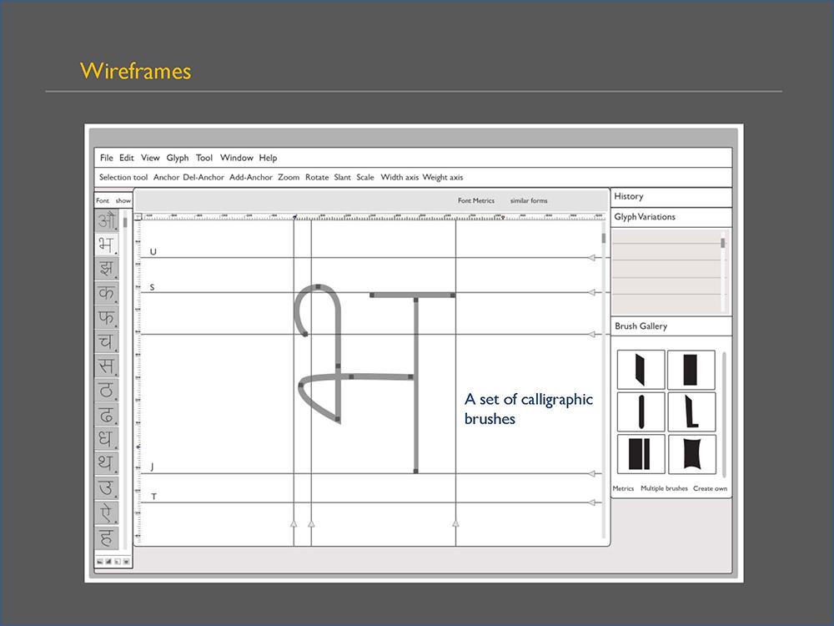Select the Slant tool
834x626 pixels.
pos(343,177)
